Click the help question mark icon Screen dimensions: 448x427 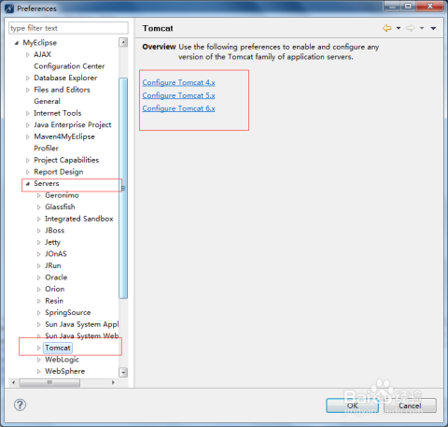click(20, 405)
